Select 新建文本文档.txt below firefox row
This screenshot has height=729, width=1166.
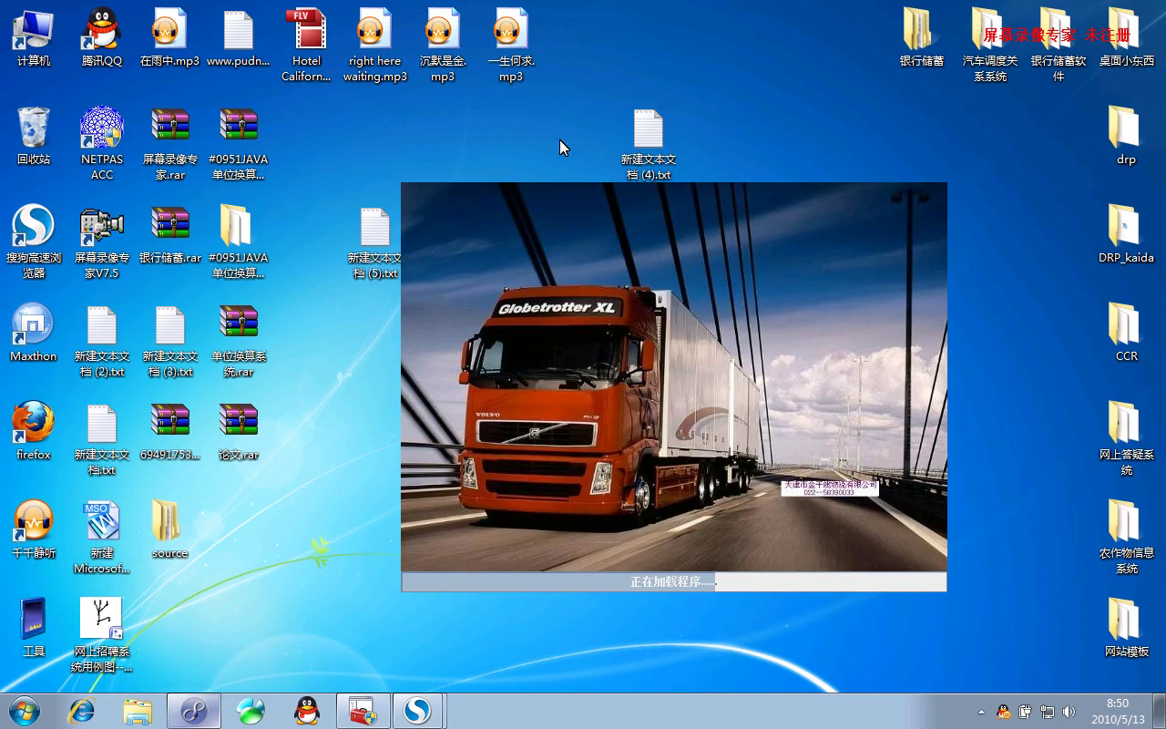click(x=102, y=437)
